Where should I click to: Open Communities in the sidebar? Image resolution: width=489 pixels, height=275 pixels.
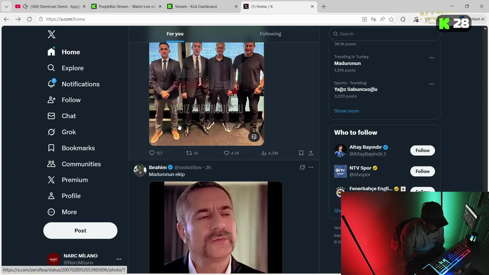tap(74, 164)
